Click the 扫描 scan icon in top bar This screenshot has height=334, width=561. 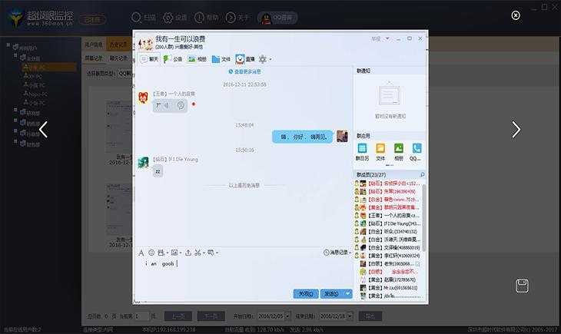point(136,17)
